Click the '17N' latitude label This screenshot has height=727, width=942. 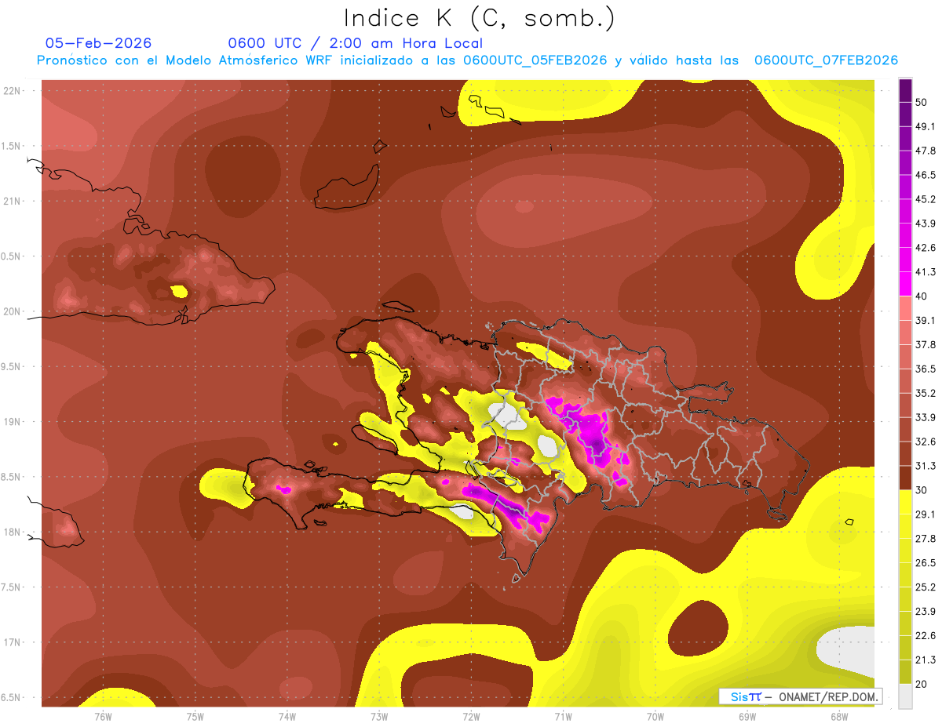click(x=13, y=642)
